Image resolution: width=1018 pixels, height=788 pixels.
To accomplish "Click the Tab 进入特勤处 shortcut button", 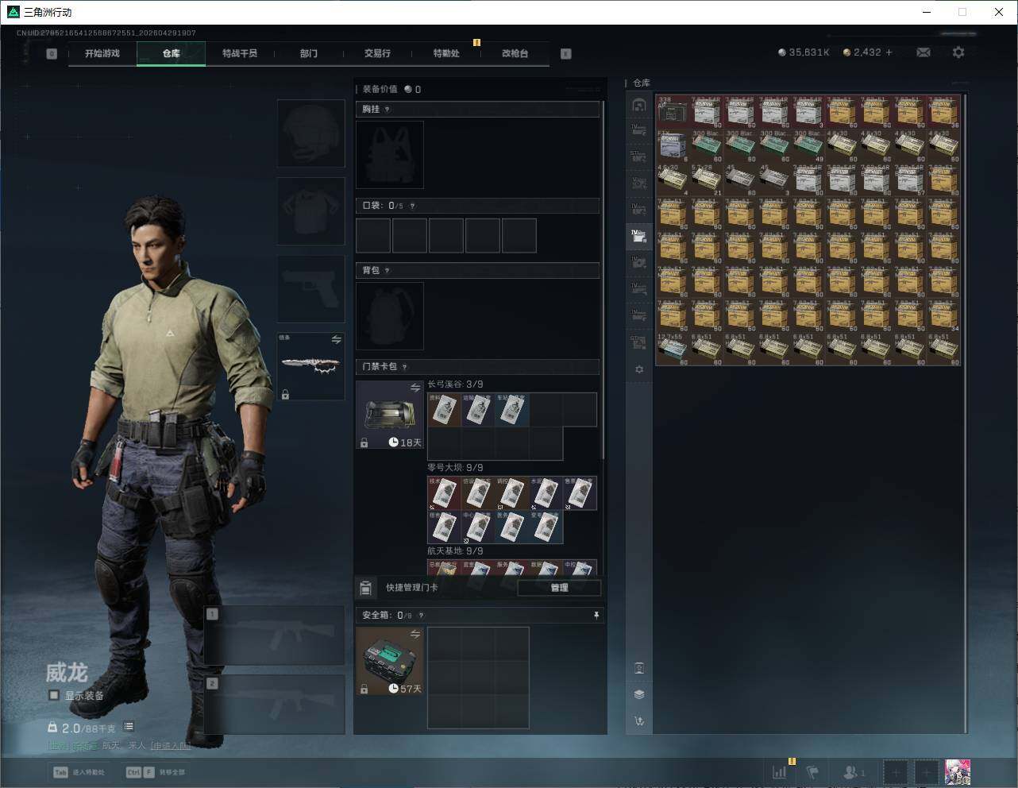I will pyautogui.click(x=79, y=772).
